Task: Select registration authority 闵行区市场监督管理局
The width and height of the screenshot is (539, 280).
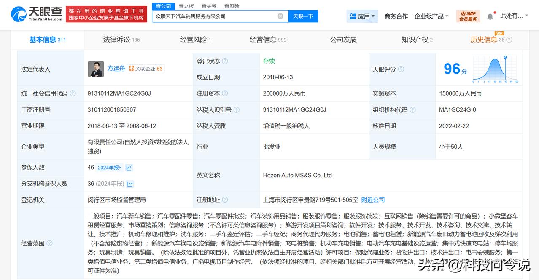Action: (x=117, y=200)
